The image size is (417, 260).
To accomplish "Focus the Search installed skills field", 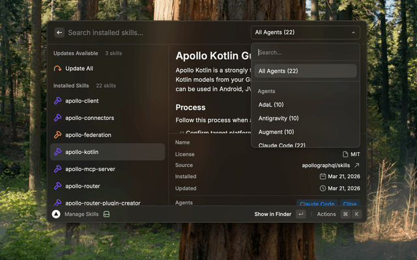I will tap(150, 32).
